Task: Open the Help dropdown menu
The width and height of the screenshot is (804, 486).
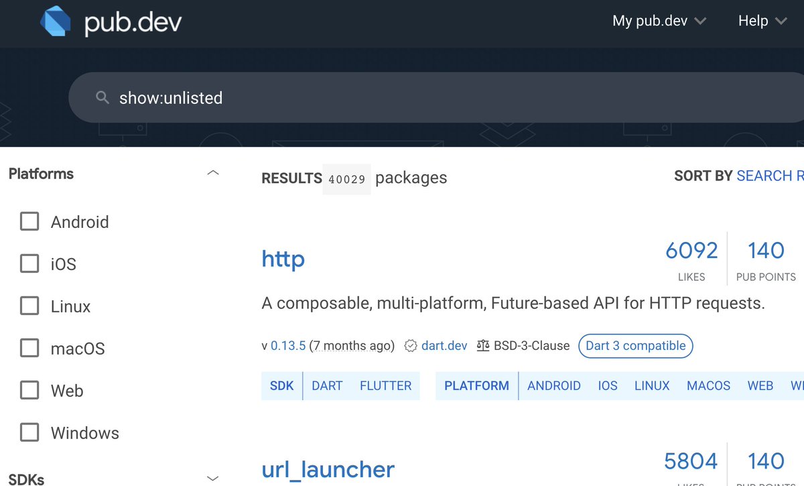Action: pyautogui.click(x=762, y=21)
